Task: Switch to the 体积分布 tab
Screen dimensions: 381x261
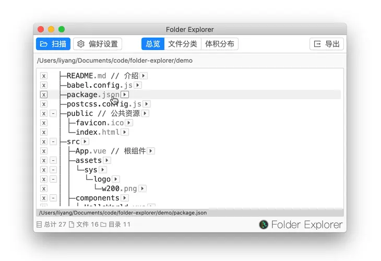Action: 220,44
